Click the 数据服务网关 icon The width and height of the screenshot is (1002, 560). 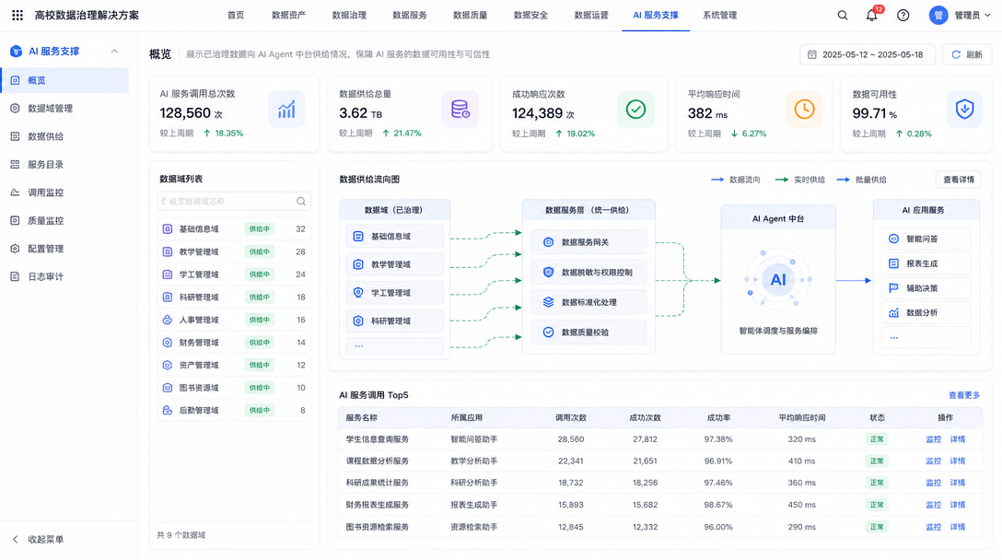pos(548,241)
